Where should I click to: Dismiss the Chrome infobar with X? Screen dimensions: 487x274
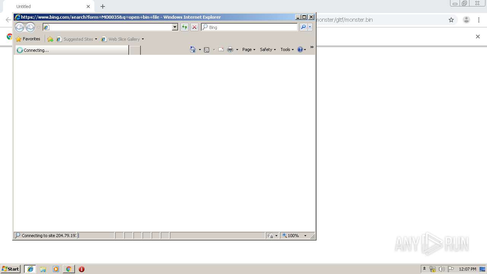coord(478,37)
